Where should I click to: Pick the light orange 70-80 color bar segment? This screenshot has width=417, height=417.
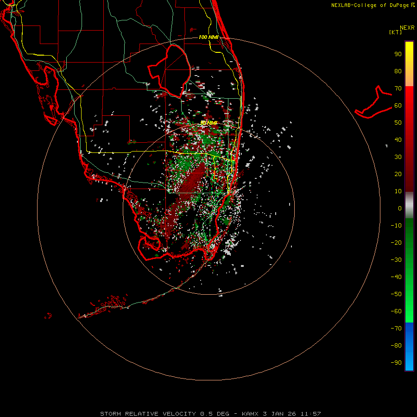[409, 79]
